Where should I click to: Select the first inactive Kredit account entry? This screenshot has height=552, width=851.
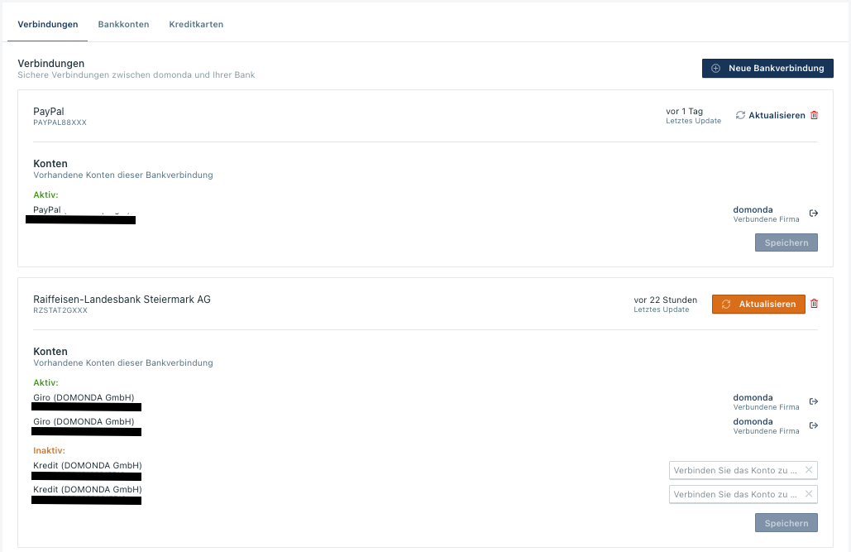coord(88,466)
